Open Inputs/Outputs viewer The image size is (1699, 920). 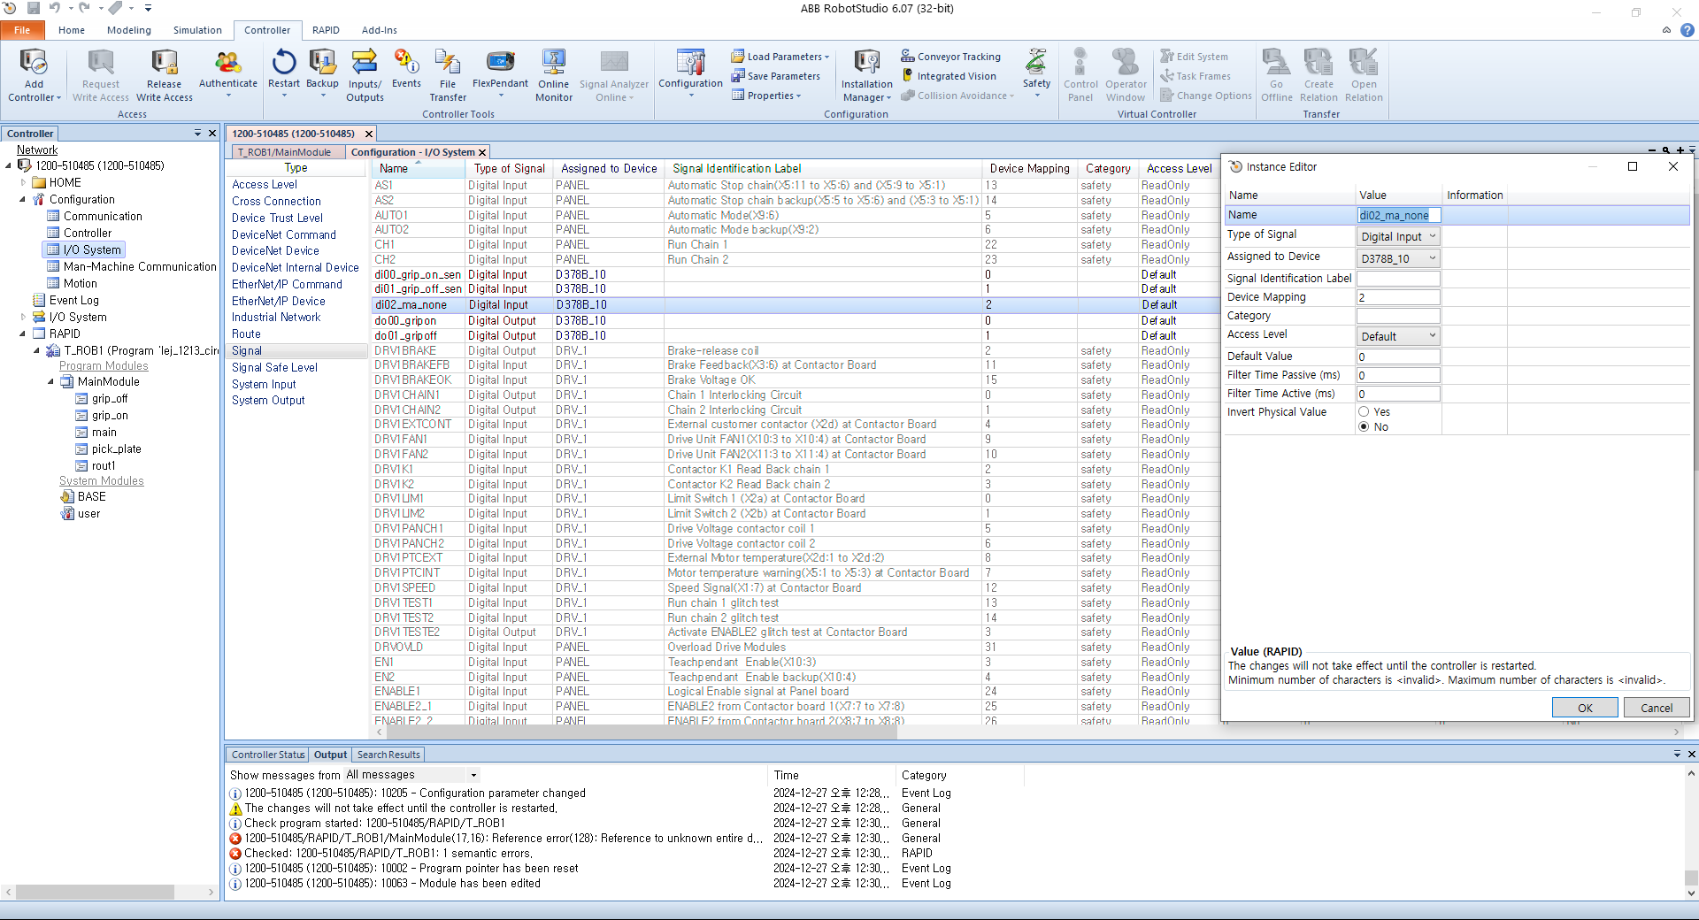[x=365, y=75]
